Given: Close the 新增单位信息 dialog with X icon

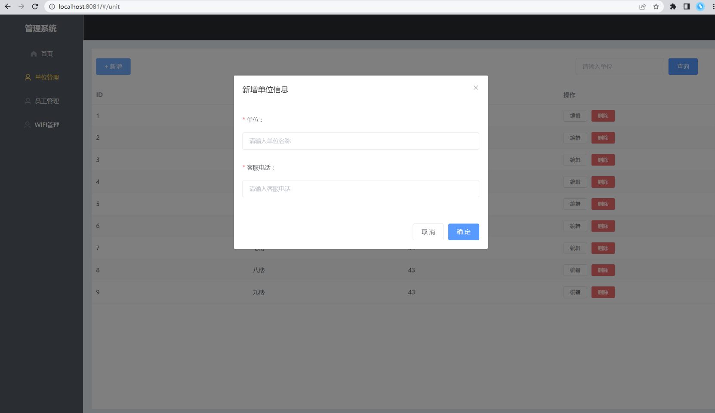Looking at the screenshot, I should click(475, 88).
